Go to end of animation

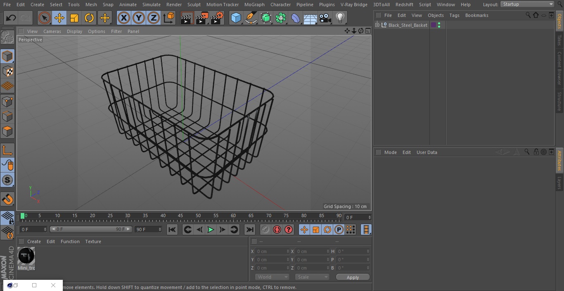[x=250, y=229]
